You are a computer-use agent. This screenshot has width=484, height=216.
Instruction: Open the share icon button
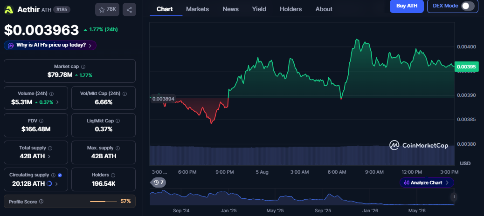coord(129,10)
